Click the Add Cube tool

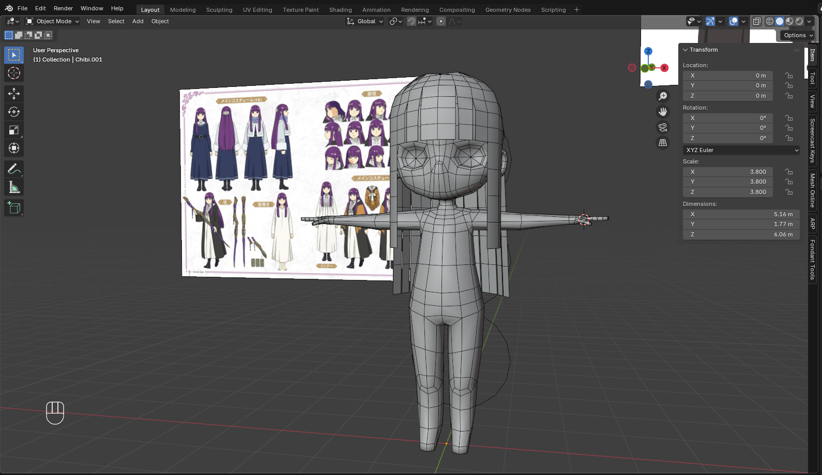[14, 208]
